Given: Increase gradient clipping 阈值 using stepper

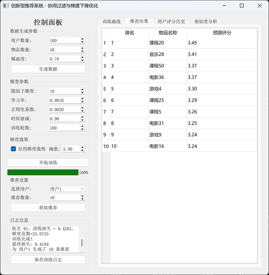Looking at the screenshot, I should pyautogui.click(x=82, y=147).
